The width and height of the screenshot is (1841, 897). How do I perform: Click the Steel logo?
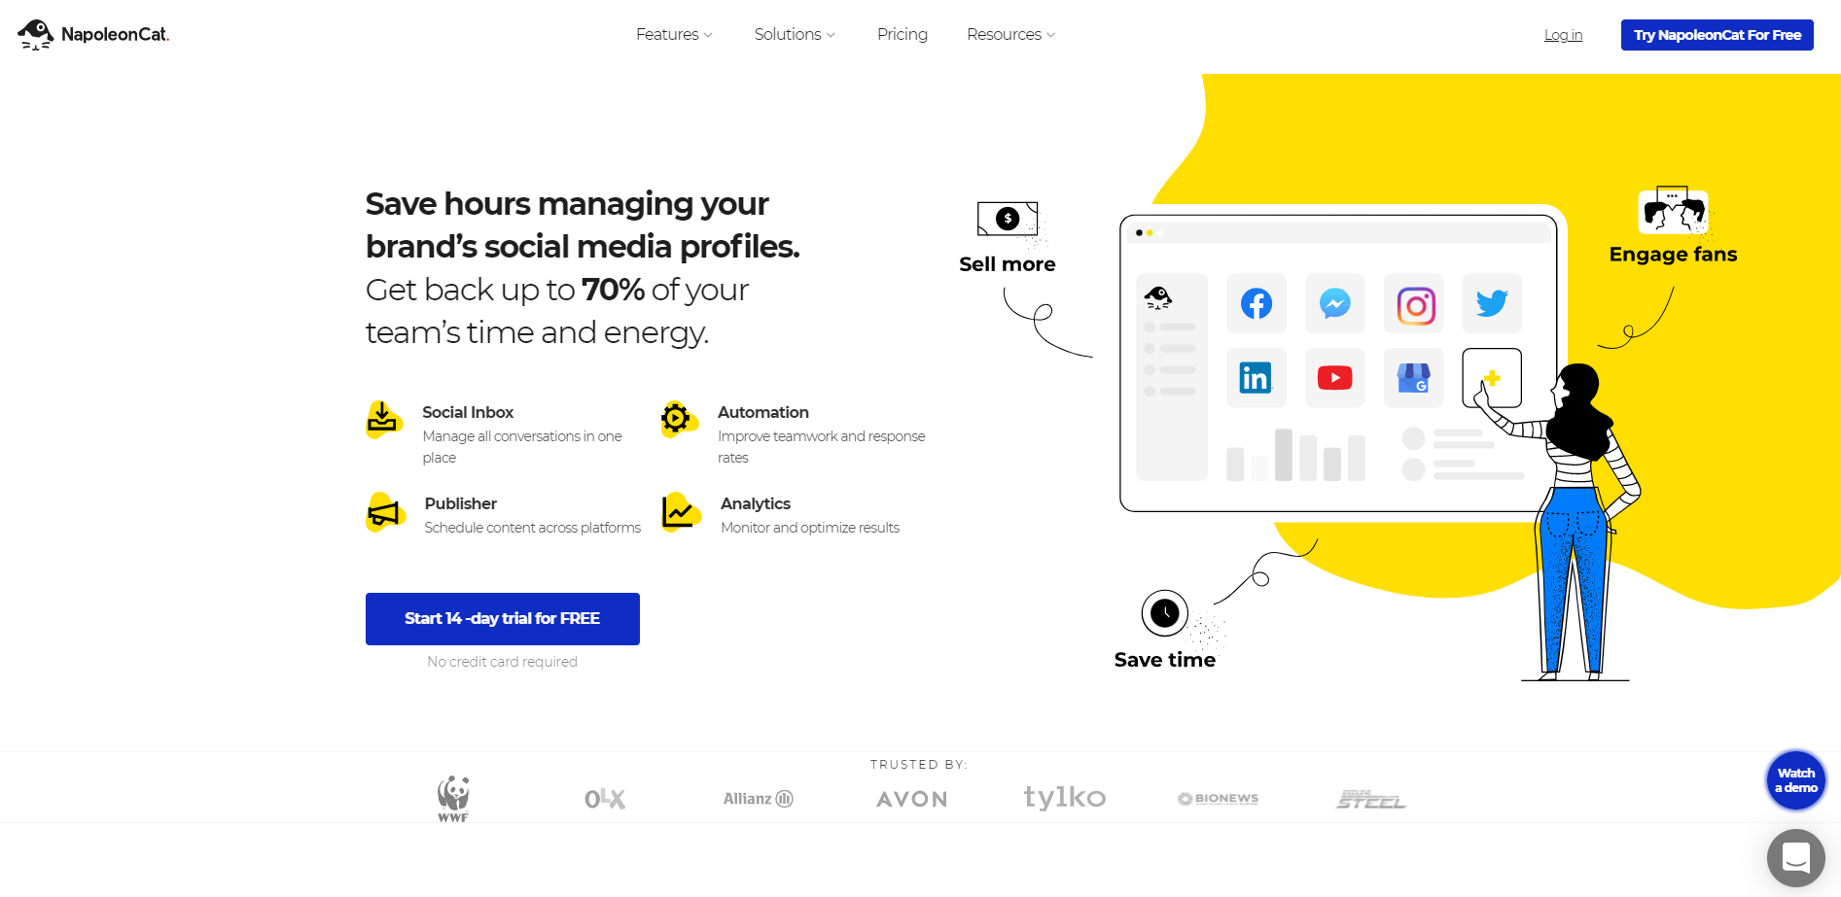tap(1370, 799)
